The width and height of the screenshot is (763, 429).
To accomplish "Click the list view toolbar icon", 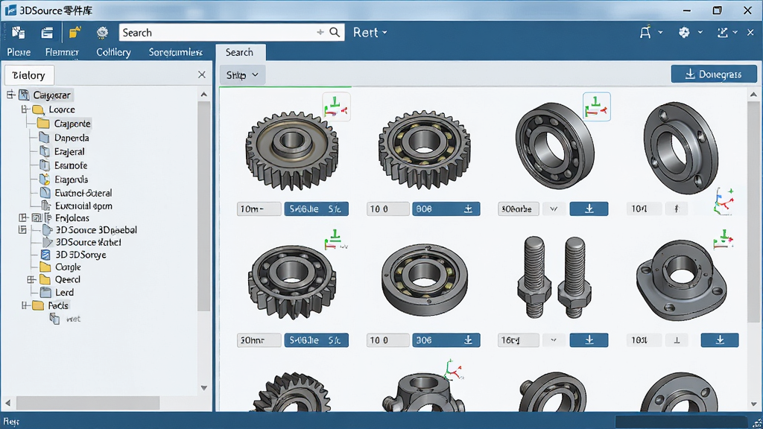I will pyautogui.click(x=47, y=33).
